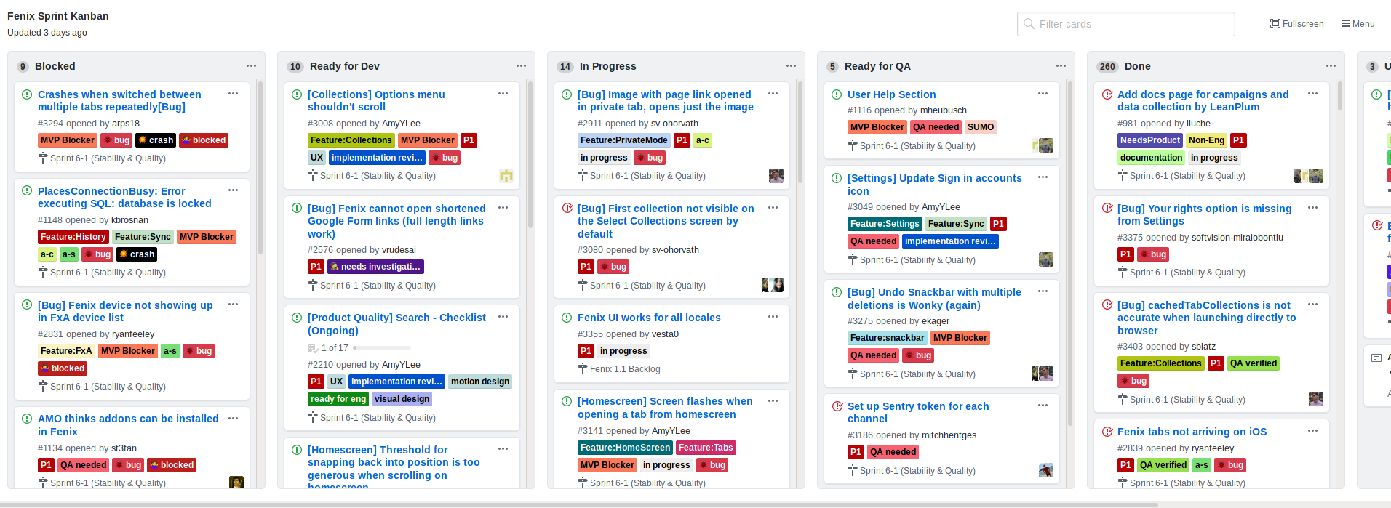Click open-issue icon on User Help Section card

[x=837, y=94]
